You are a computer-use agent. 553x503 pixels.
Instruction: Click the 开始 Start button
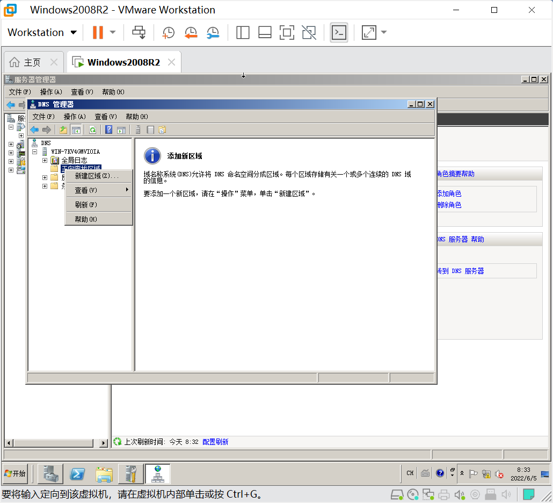tap(15, 473)
